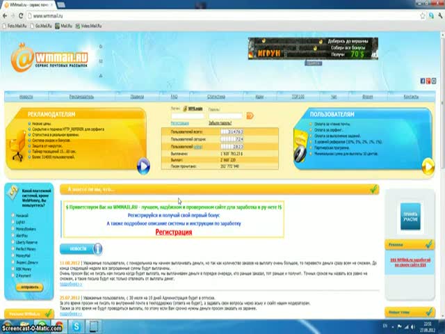Image resolution: width=445 pixels, height=334 pixels.
Task: Click the Windows Start button
Action: coord(8,326)
